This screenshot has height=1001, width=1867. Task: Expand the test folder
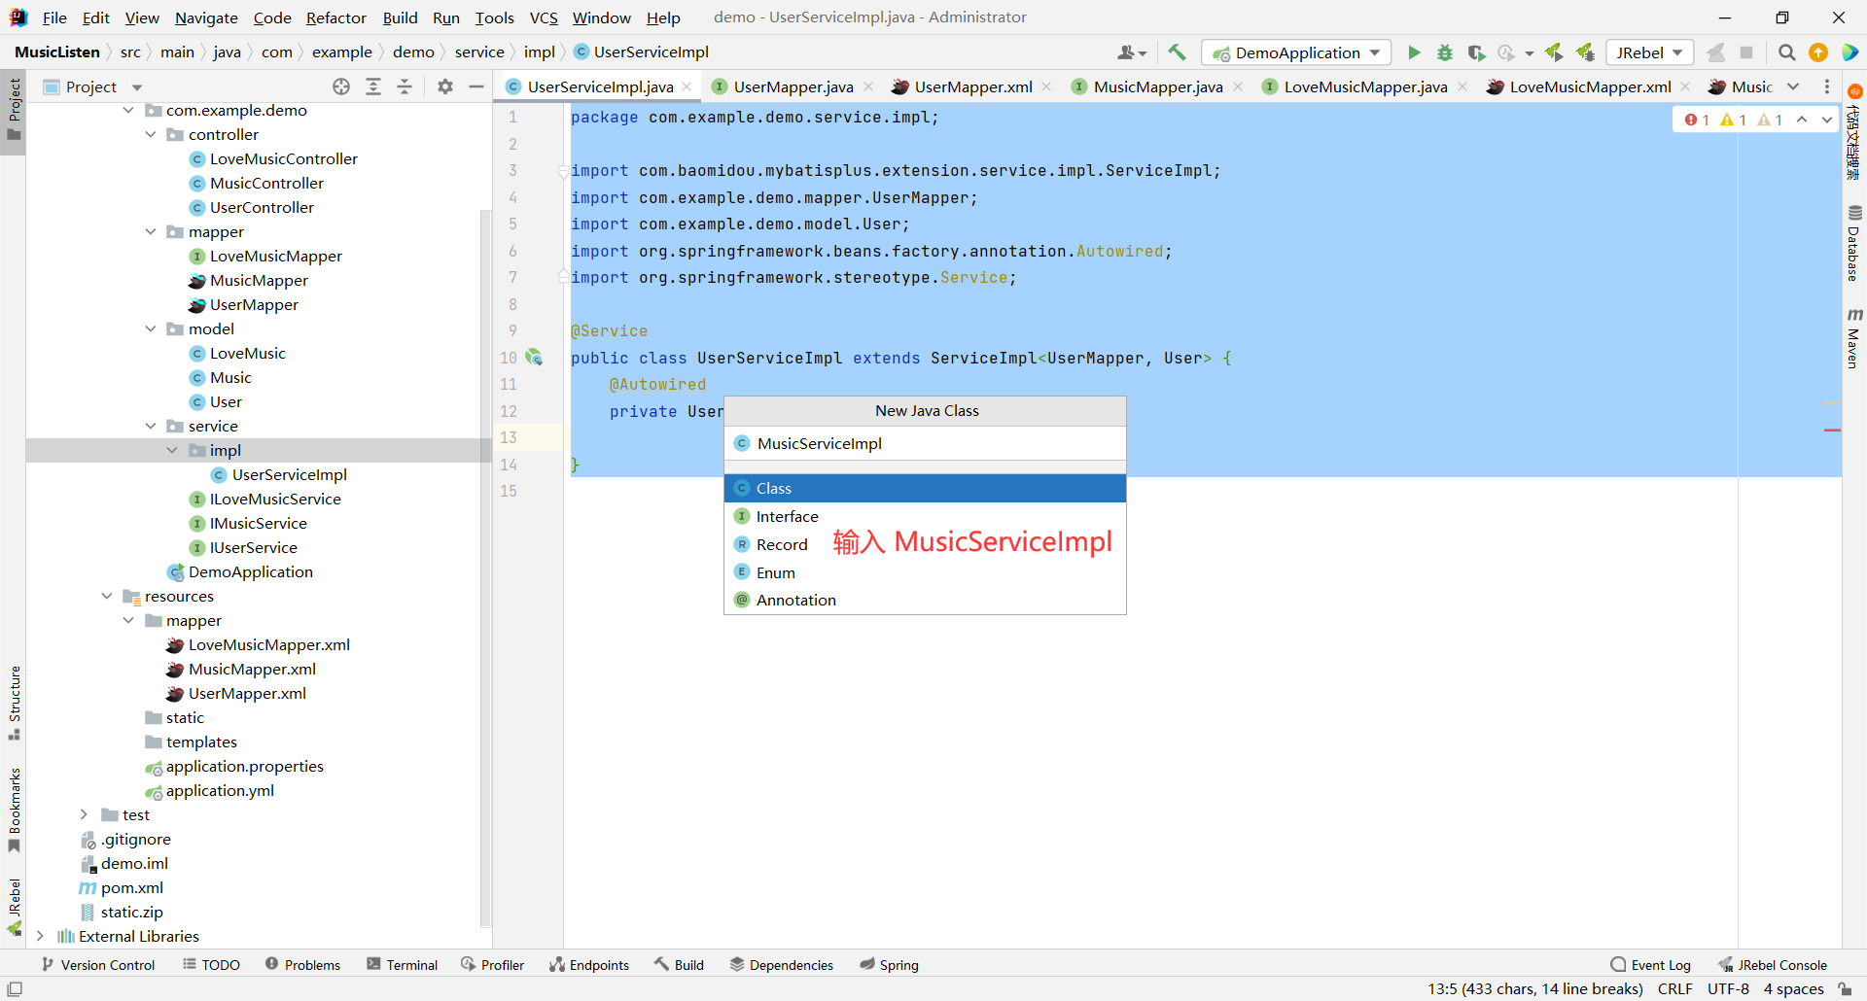pos(84,815)
